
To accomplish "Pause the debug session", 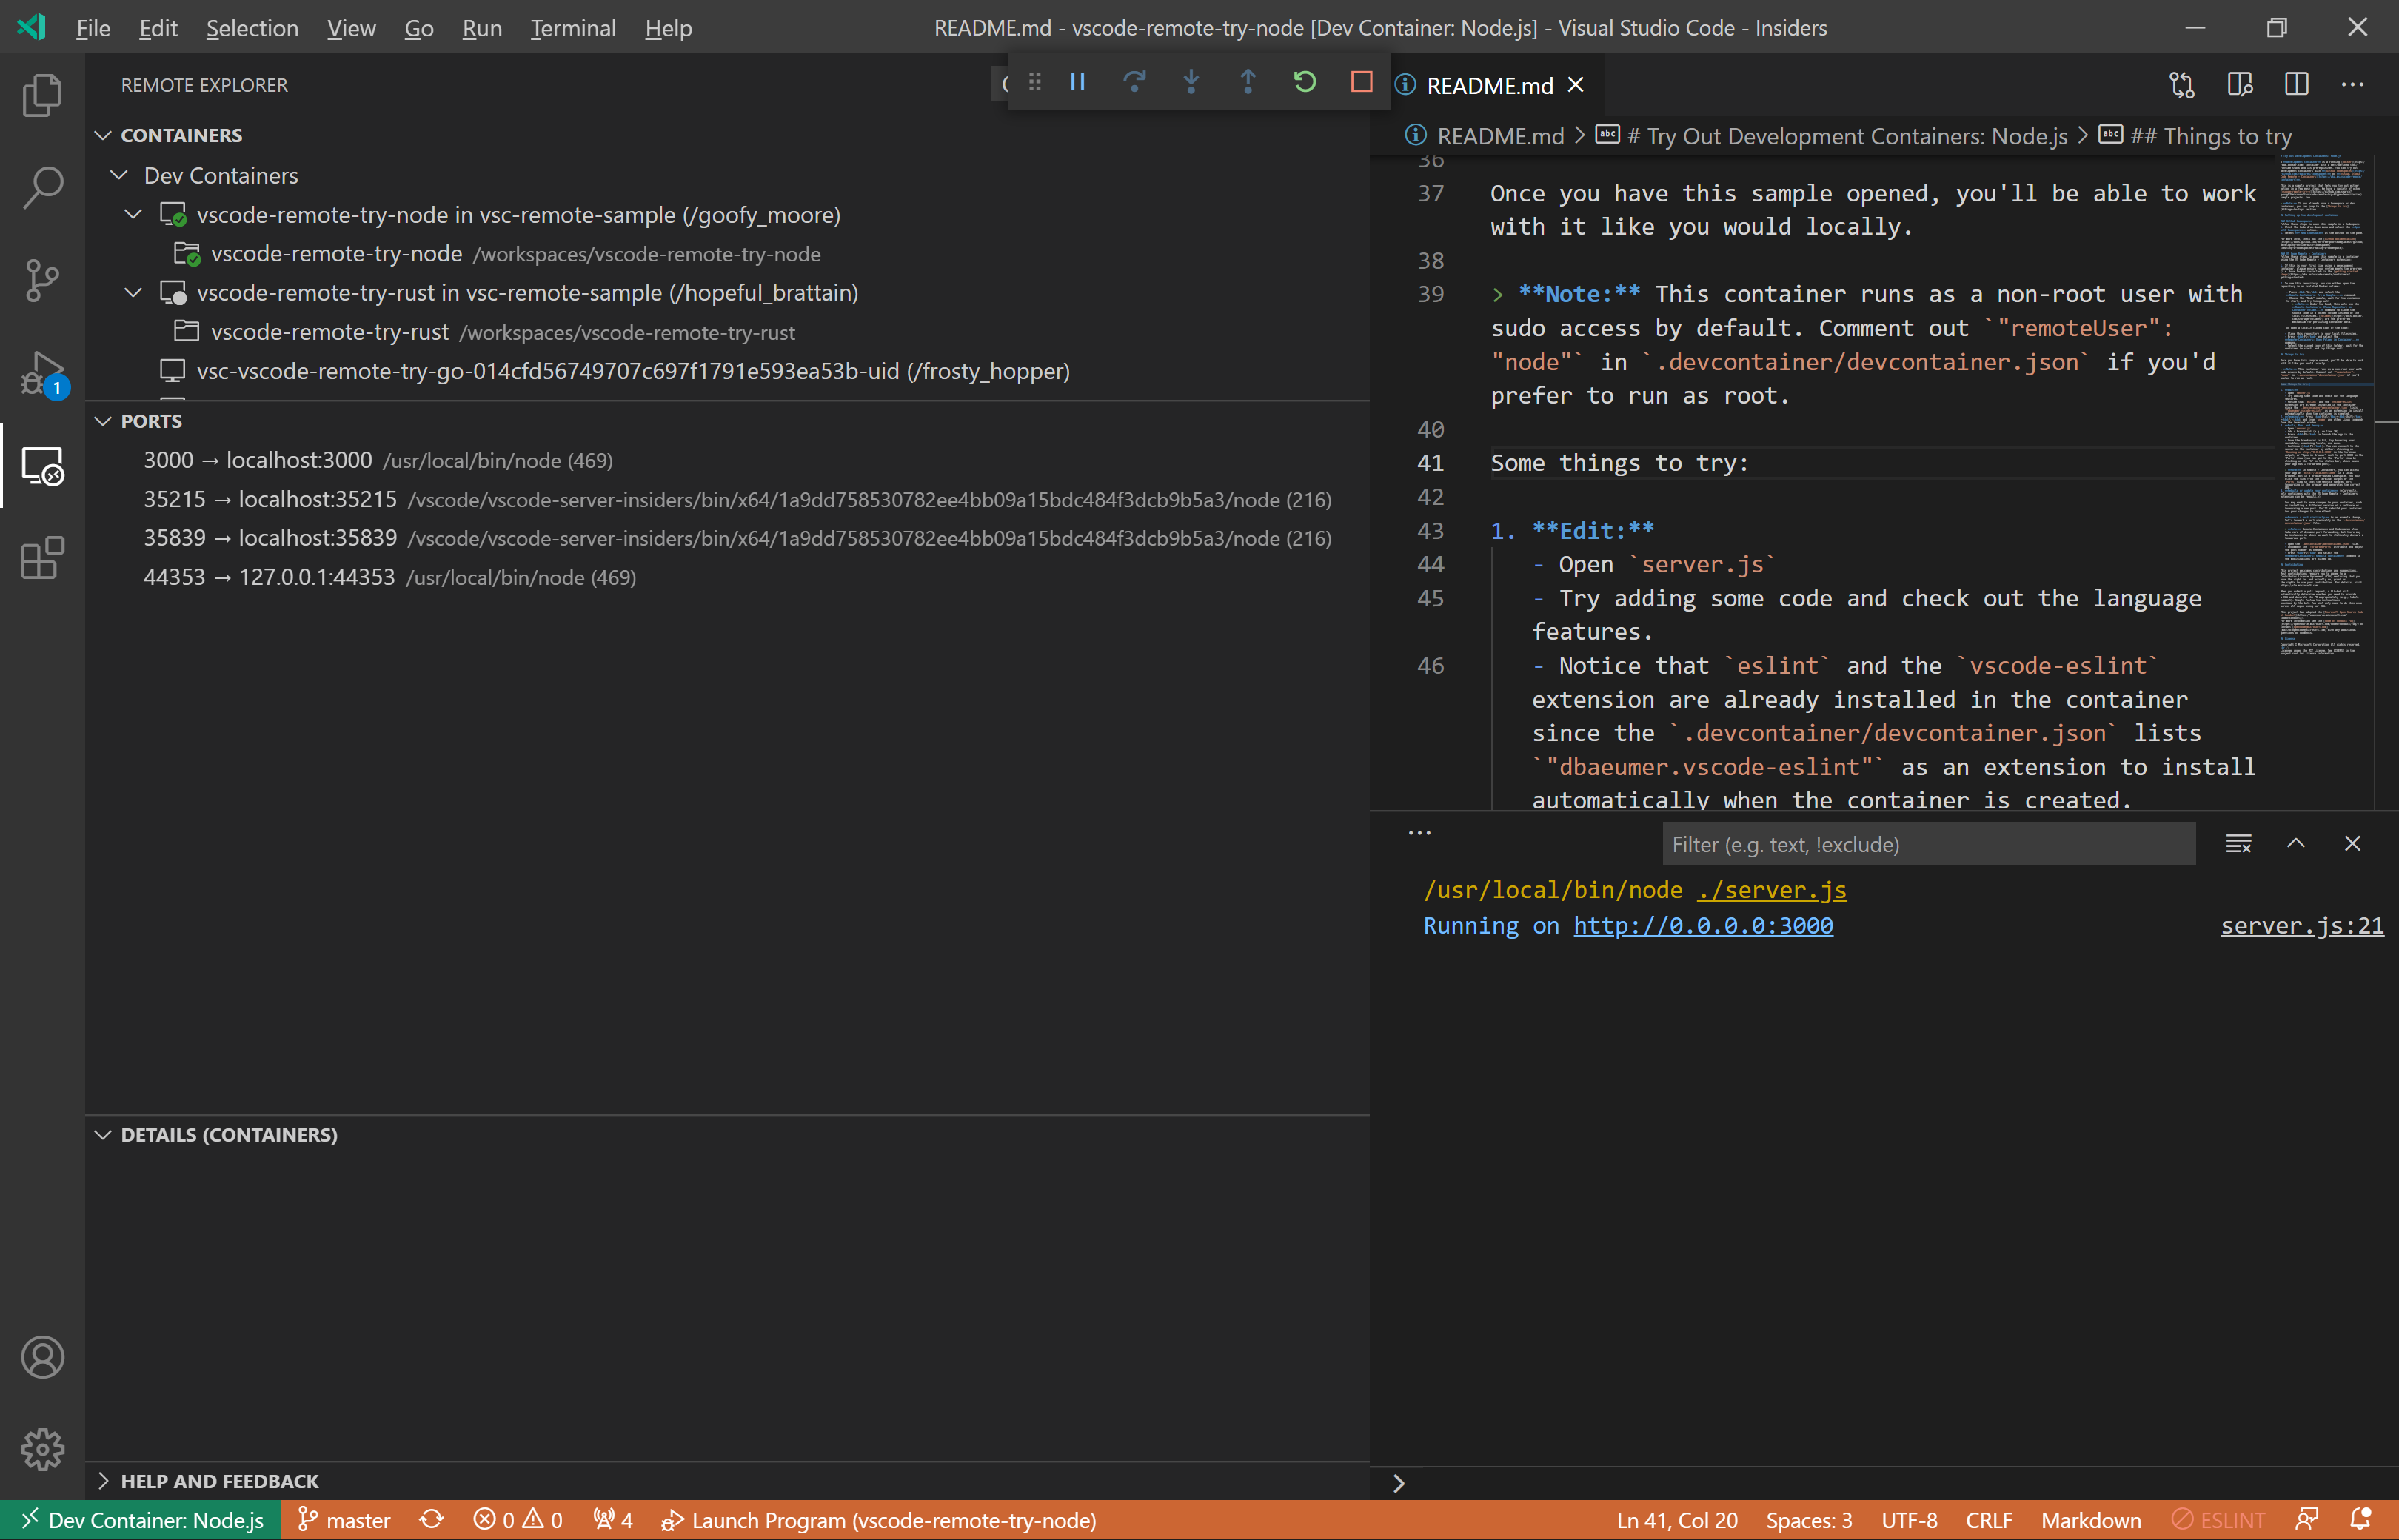I will [1077, 82].
